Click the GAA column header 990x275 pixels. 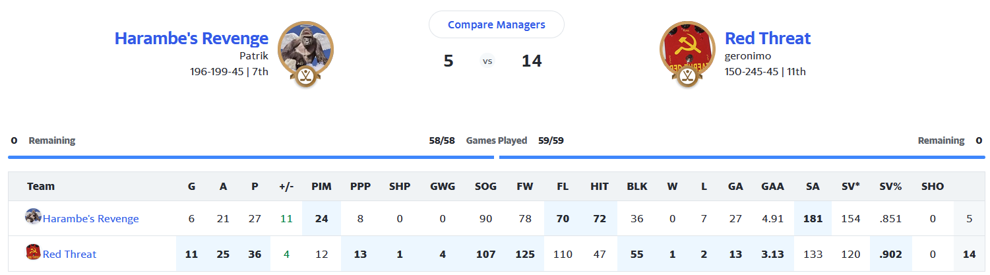click(x=772, y=187)
